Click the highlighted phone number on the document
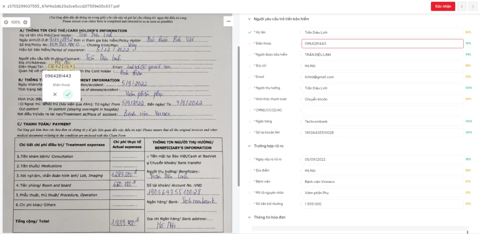The image size is (480, 234). 61,66
